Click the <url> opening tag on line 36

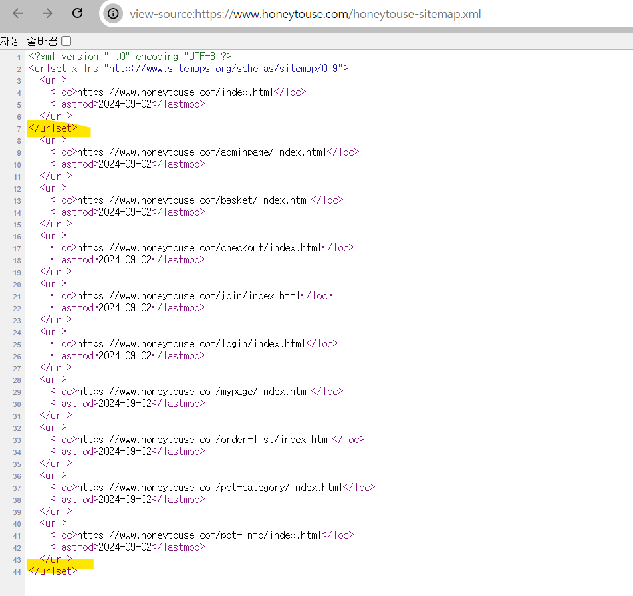click(x=53, y=475)
